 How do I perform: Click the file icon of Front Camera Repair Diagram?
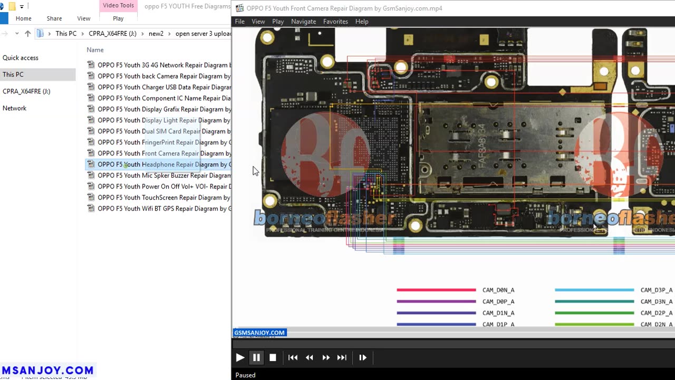click(91, 154)
